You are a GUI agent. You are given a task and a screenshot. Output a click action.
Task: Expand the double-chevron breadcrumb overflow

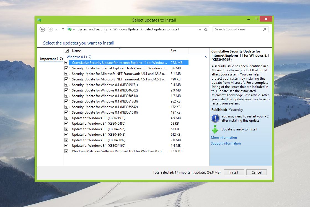click(74, 29)
